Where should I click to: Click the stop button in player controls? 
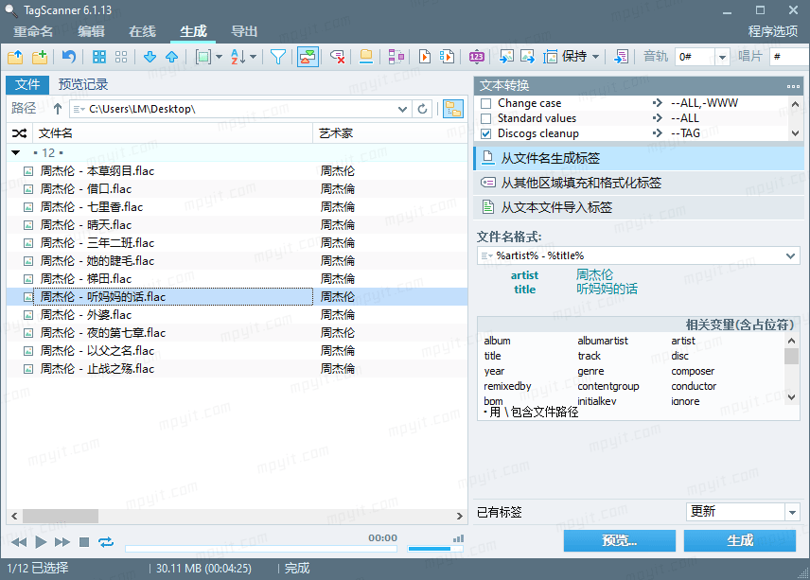pyautogui.click(x=84, y=542)
